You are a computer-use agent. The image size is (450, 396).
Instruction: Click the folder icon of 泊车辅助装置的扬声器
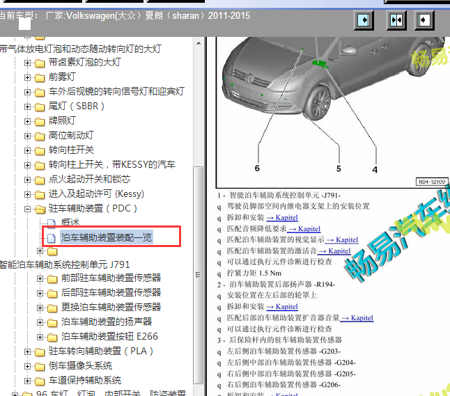tap(52, 323)
